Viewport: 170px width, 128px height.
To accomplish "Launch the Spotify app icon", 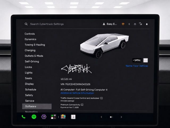I will (x=34, y=117).
